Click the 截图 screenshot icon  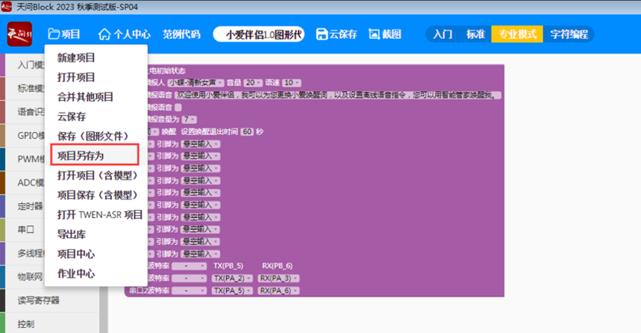(374, 34)
